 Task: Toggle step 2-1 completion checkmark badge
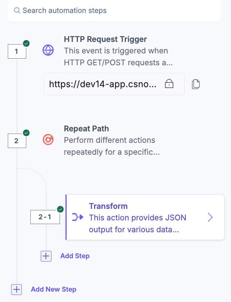pos(60,209)
